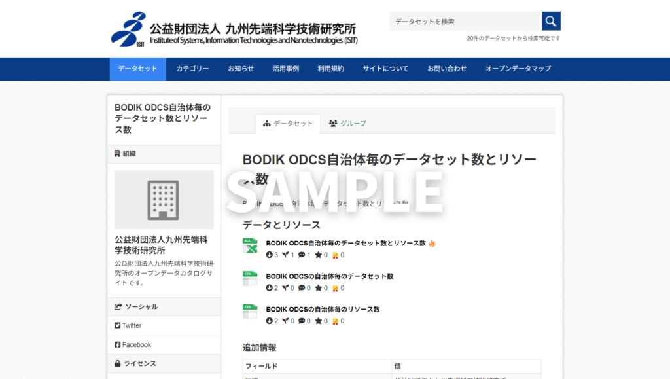The width and height of the screenshot is (670, 379).
Task: Click star icon on リソース数 CSV row
Action: pos(319,321)
